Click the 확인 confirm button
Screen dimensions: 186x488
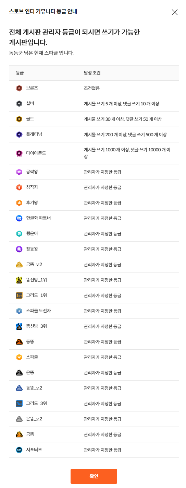94,476
